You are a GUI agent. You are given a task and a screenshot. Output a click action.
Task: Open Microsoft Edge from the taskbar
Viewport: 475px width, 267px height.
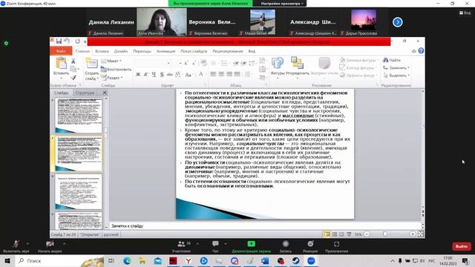(x=127, y=260)
